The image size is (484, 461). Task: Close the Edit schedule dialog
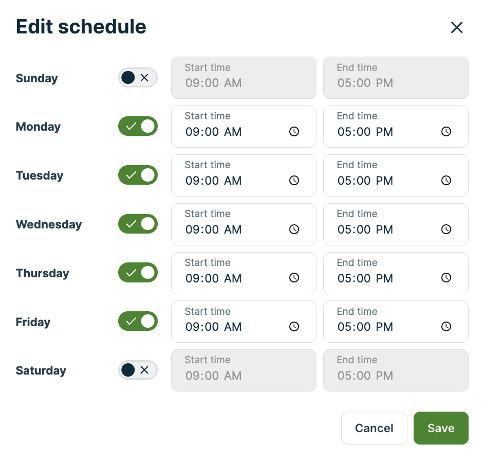coord(456,28)
